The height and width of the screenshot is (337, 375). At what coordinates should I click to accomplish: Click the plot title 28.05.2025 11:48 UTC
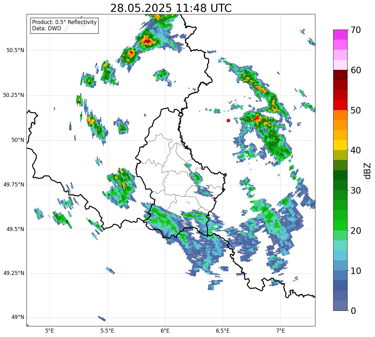(x=171, y=8)
